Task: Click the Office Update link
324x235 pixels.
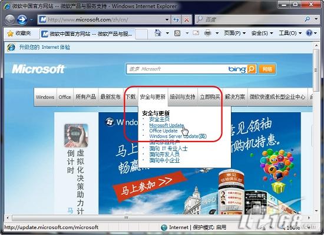Action: (163, 130)
